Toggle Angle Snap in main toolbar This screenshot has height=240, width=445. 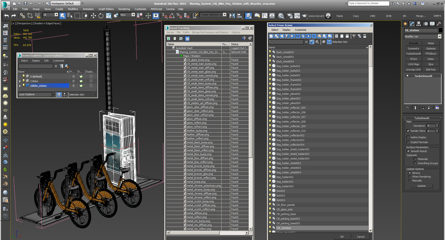click(172, 16)
